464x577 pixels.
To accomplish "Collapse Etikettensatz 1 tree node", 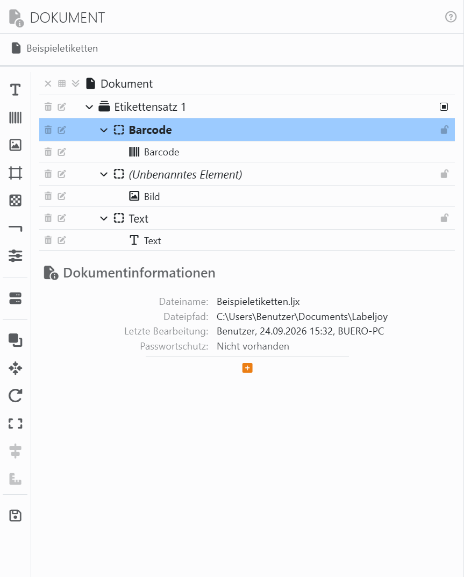I will tap(89, 107).
